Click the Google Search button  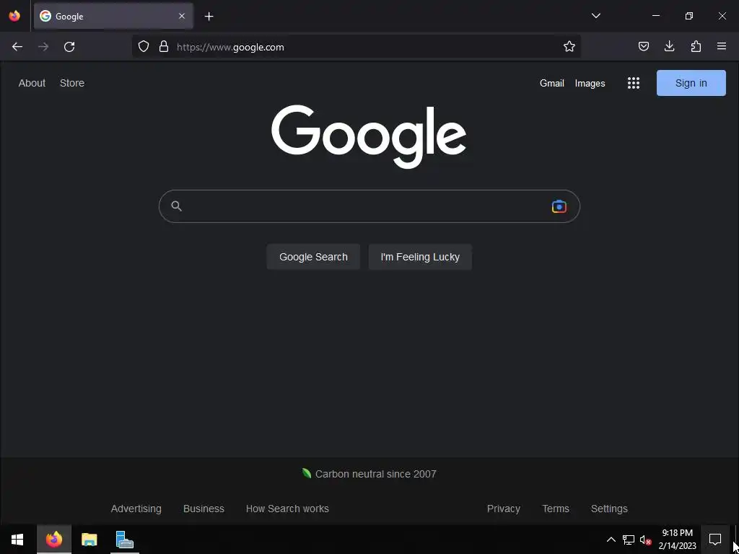pos(313,257)
